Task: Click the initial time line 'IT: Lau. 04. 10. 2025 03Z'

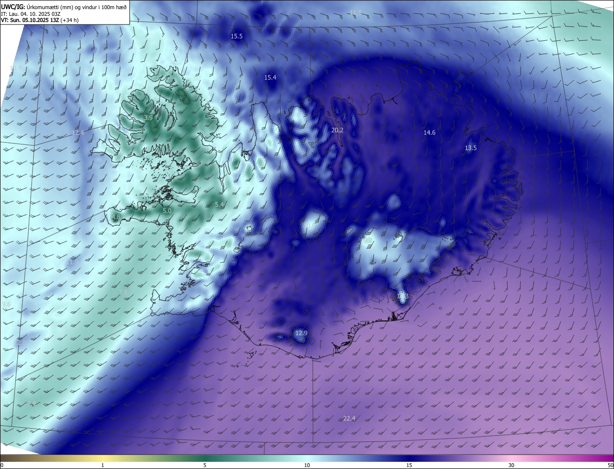Action: (x=30, y=13)
